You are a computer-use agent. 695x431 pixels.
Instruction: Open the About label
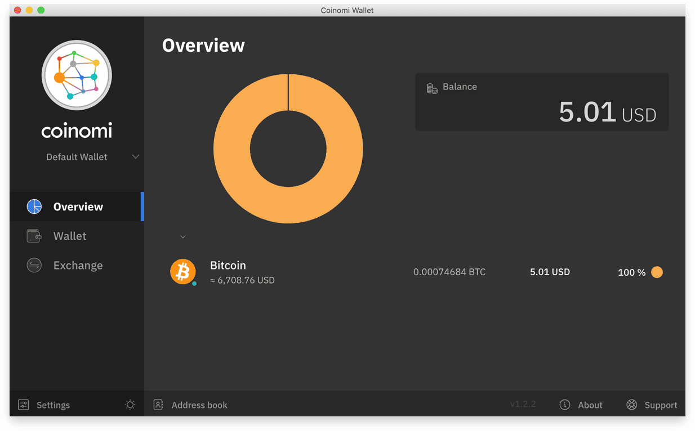[590, 405]
